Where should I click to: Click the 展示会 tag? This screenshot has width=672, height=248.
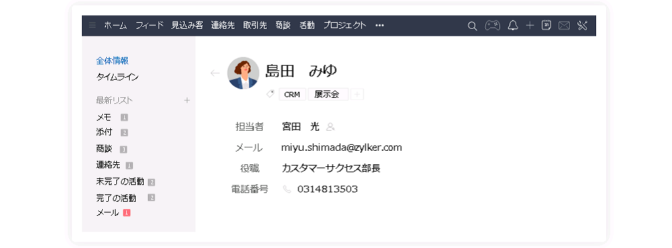pyautogui.click(x=327, y=95)
